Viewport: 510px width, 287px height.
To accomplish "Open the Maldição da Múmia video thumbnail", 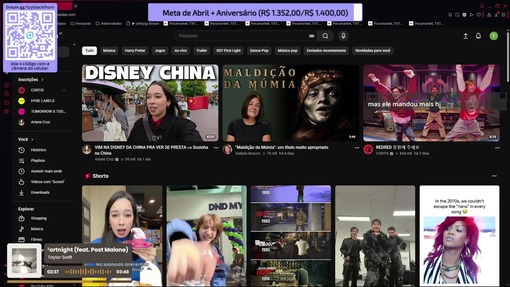I will tap(291, 103).
